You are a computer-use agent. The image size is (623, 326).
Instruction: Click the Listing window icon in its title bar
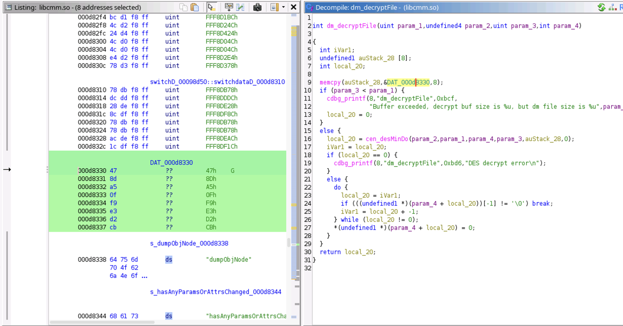click(8, 7)
